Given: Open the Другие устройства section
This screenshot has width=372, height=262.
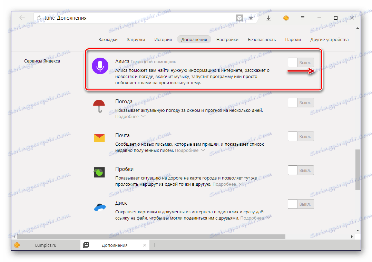Looking at the screenshot, I should (x=329, y=40).
